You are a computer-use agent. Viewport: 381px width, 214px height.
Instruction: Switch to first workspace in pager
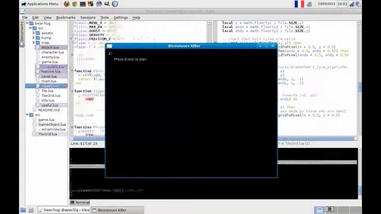[x=320, y=210]
